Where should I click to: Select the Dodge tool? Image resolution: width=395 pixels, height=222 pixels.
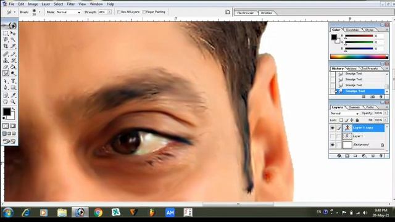coord(13,73)
